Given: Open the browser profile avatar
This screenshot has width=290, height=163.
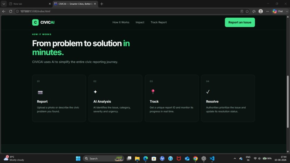Looking at the screenshot, I should coord(260,11).
